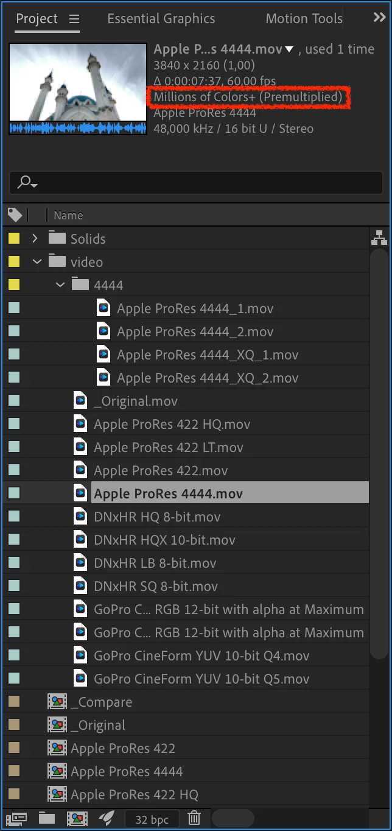Select the Solids folder icon
Viewport: 392px width, 831px height.
click(x=57, y=238)
